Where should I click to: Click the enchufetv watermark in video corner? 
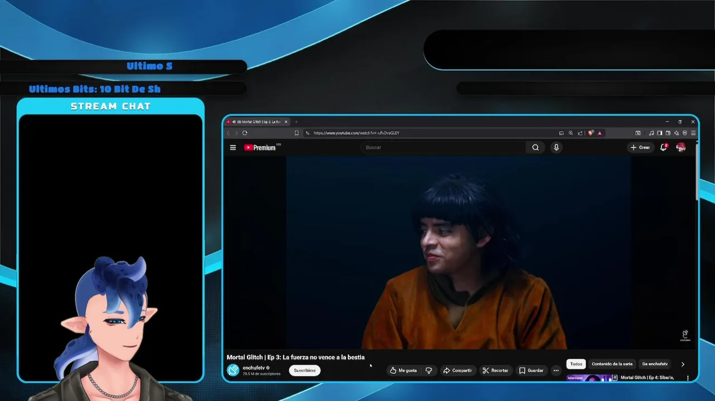[685, 335]
